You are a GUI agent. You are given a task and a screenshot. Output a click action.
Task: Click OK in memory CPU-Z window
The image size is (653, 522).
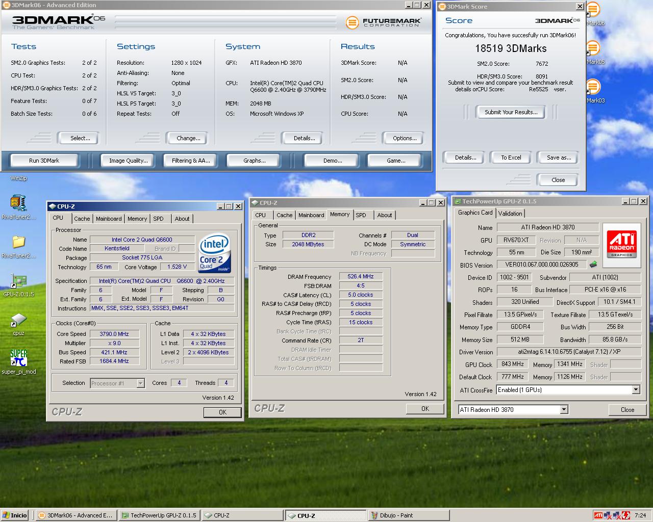(425, 408)
